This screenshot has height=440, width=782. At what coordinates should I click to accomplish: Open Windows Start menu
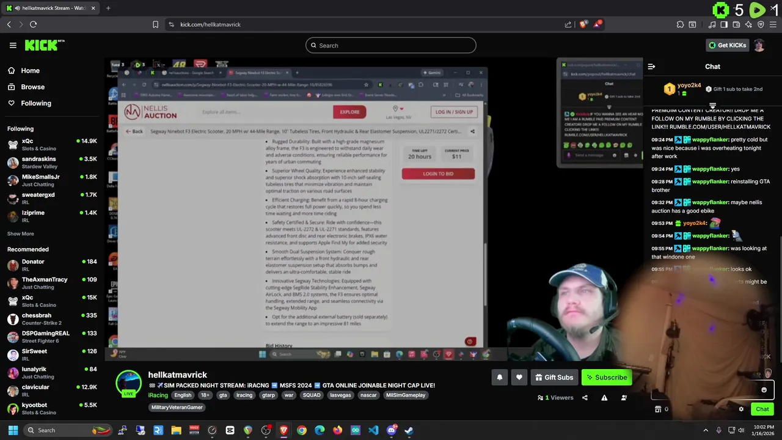tap(13, 430)
